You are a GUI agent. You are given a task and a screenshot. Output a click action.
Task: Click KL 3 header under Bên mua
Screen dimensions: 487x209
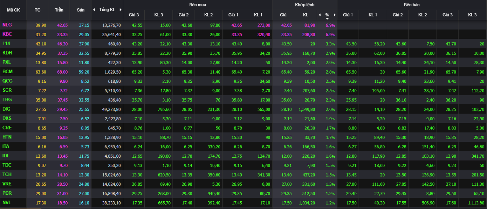point(159,15)
